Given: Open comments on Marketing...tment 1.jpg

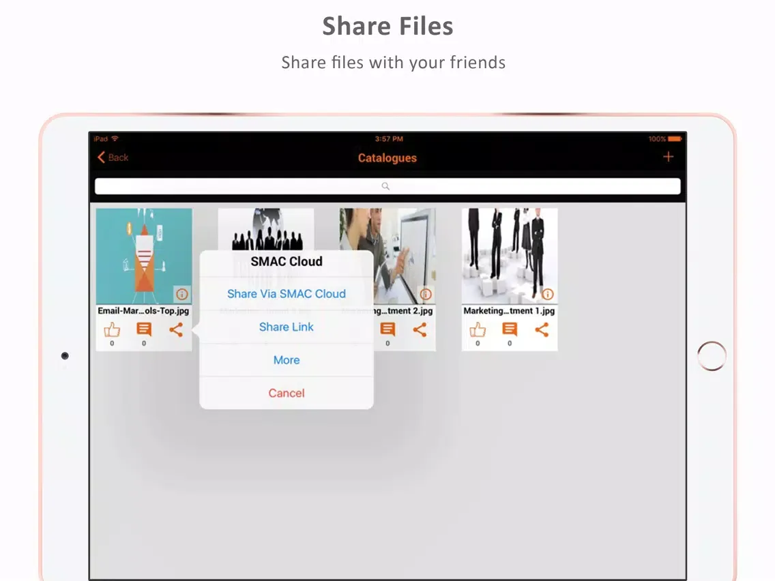Looking at the screenshot, I should point(510,329).
